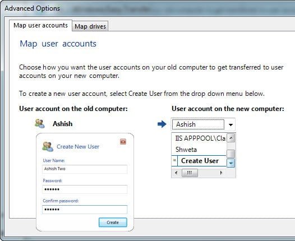Click the horizontal scroll left arrow
The image size is (295, 241).
coord(176,173)
